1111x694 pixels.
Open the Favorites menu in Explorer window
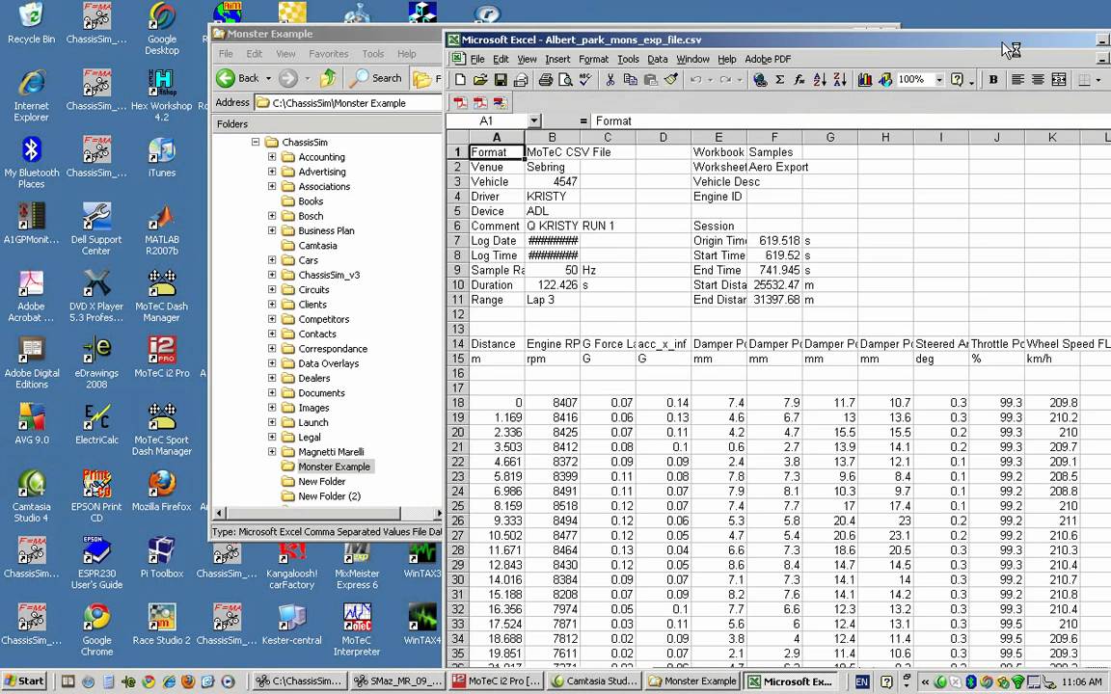(329, 54)
